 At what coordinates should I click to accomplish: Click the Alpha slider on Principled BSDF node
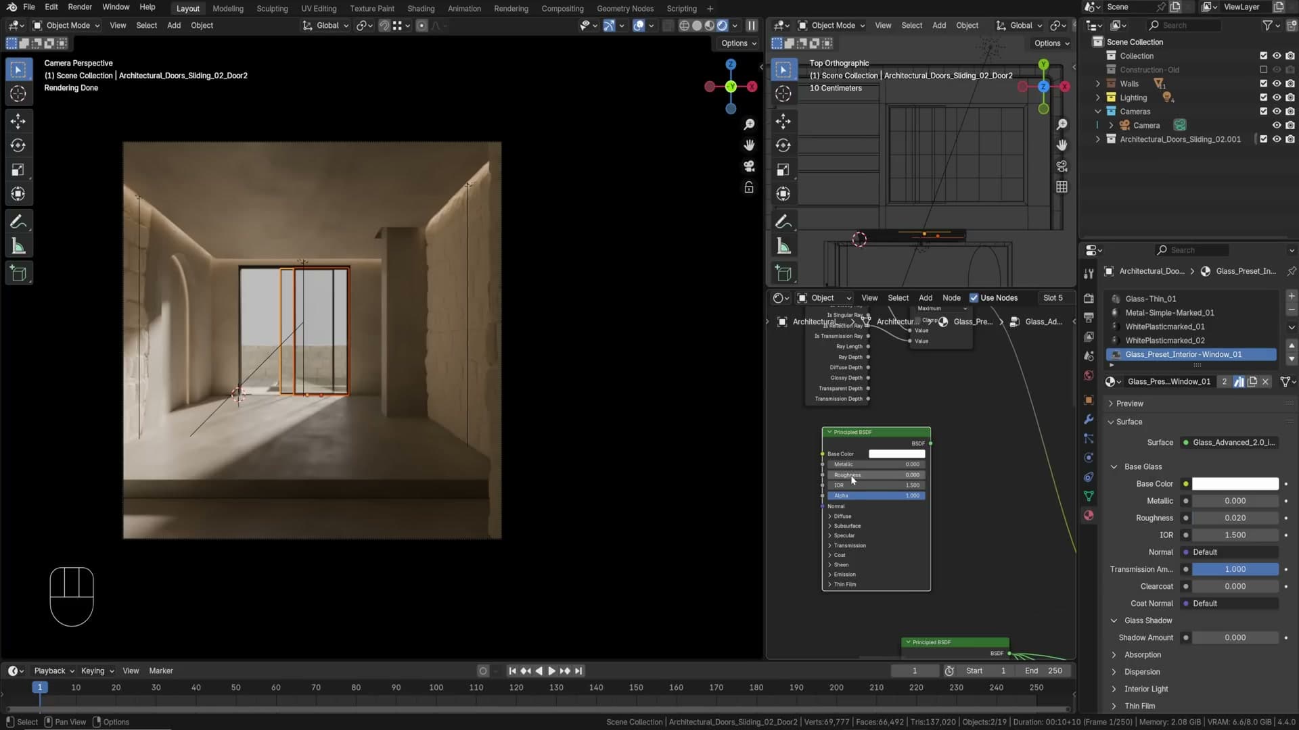[875, 495]
